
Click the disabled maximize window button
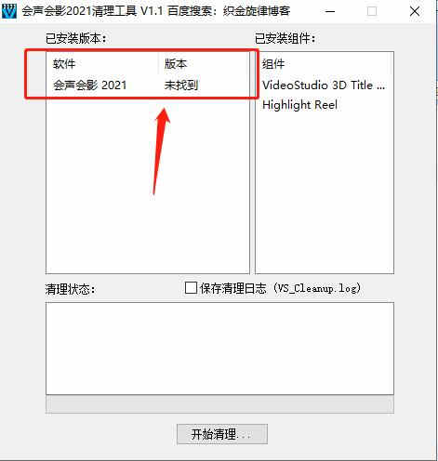[372, 11]
